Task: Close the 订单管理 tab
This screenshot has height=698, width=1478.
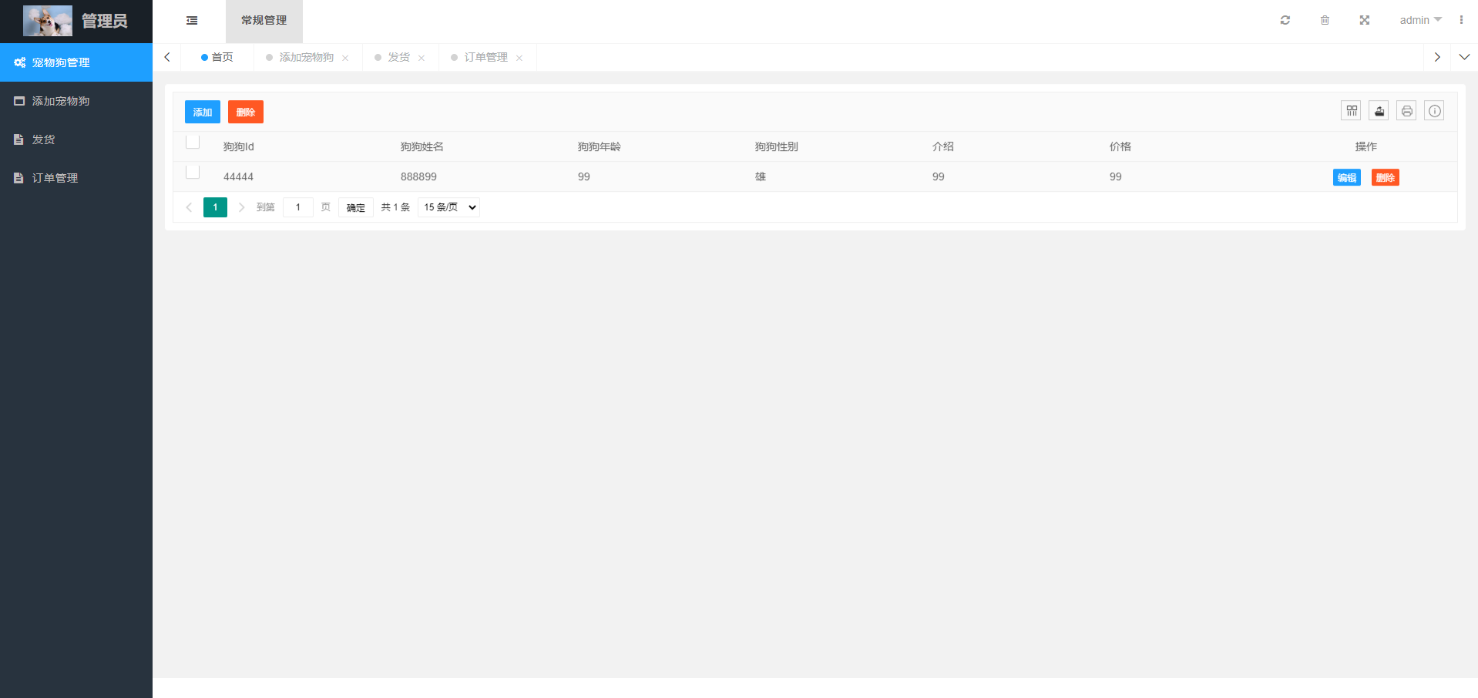Action: (x=519, y=58)
